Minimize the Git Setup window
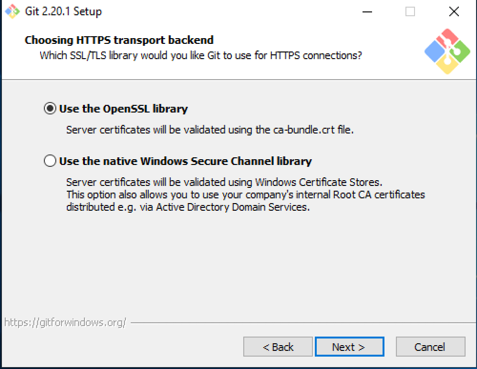This screenshot has width=477, height=369. (366, 12)
